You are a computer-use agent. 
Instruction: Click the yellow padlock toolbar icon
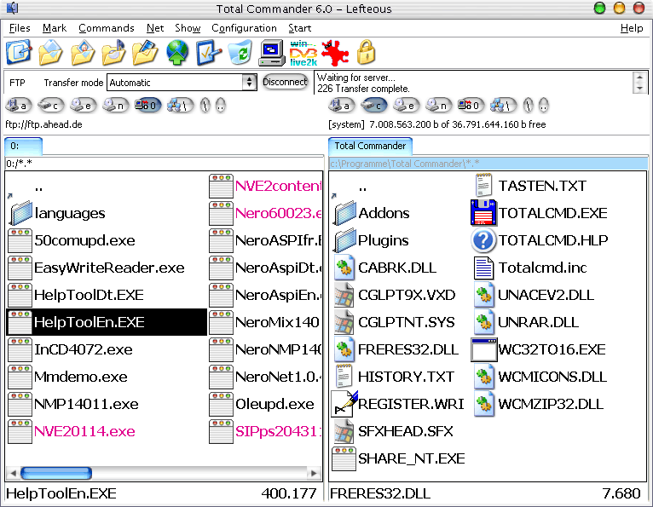click(x=366, y=53)
